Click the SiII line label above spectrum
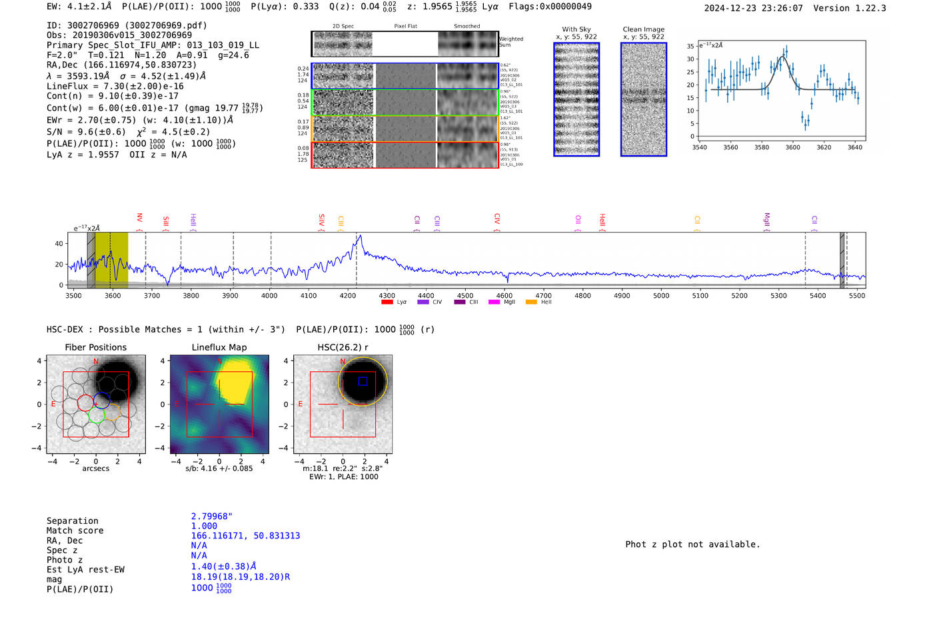 click(167, 223)
